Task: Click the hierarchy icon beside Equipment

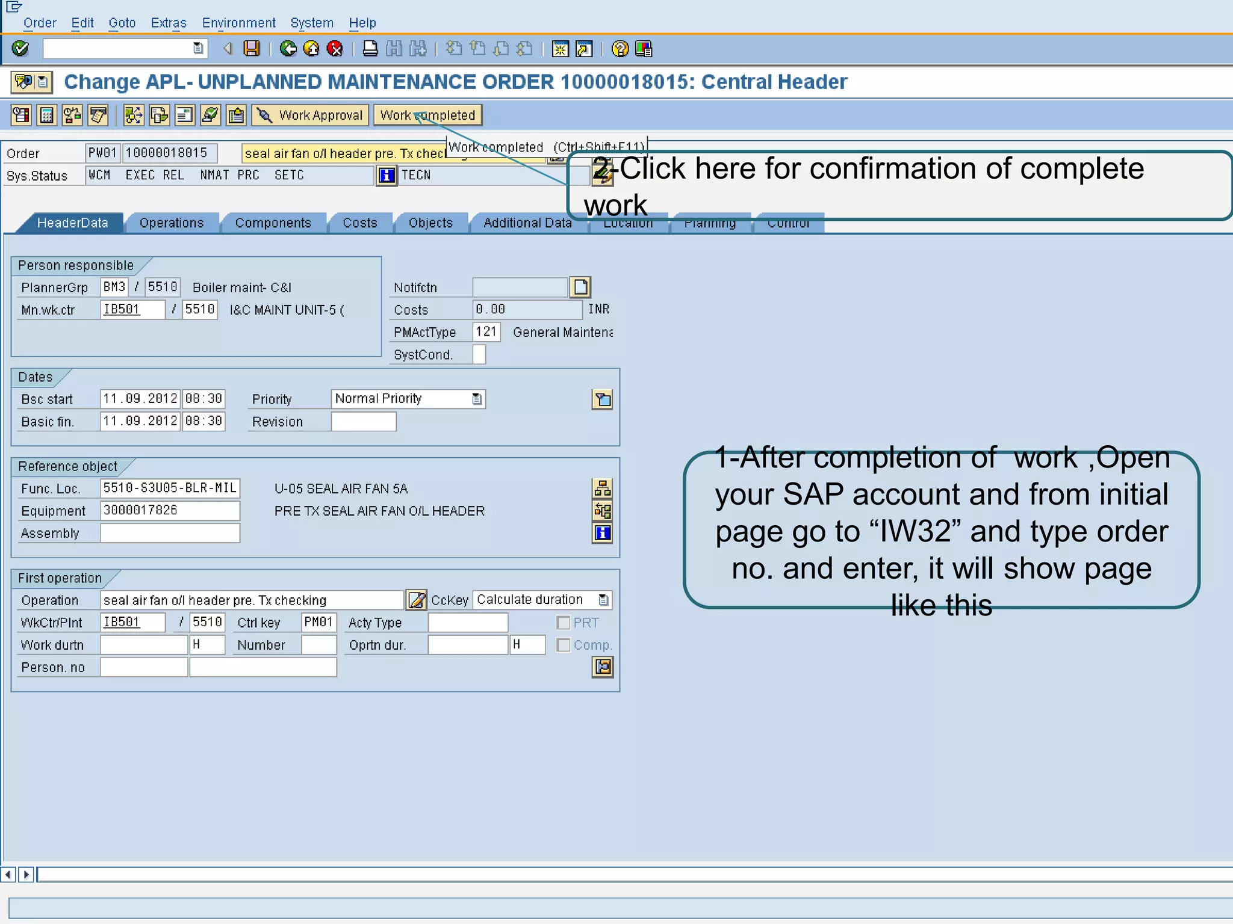Action: point(602,511)
